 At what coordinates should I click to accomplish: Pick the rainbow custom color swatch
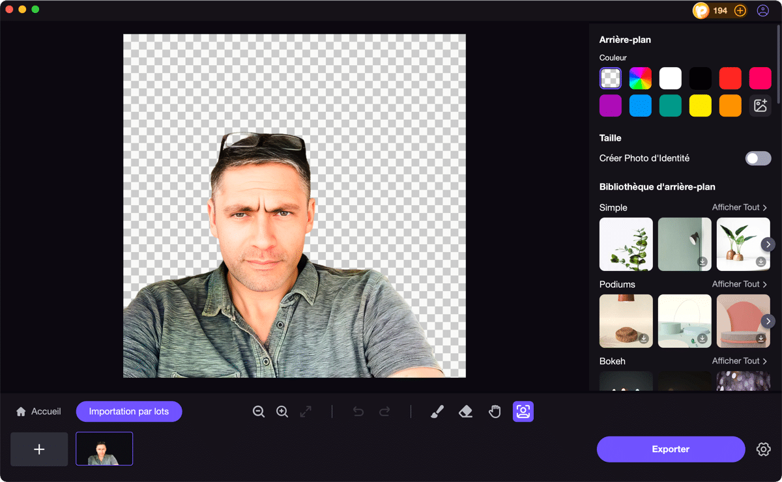pos(641,78)
